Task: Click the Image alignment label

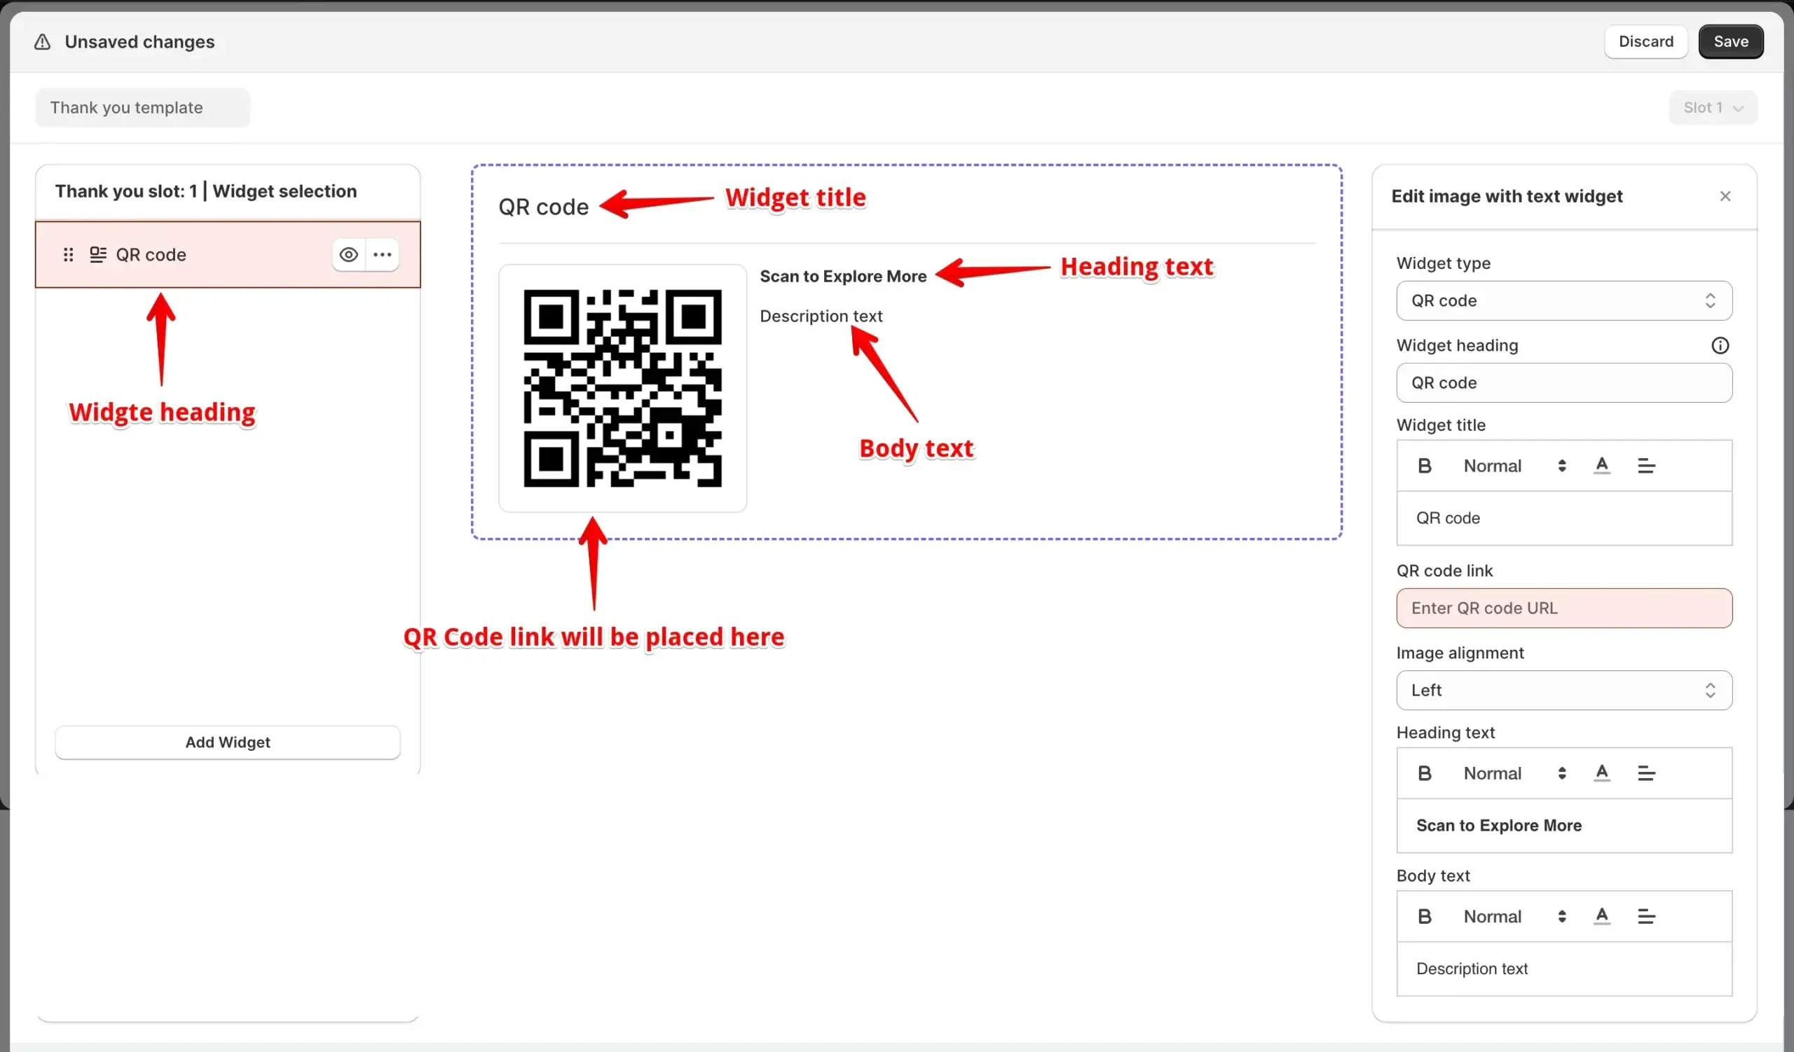Action: [1460, 653]
